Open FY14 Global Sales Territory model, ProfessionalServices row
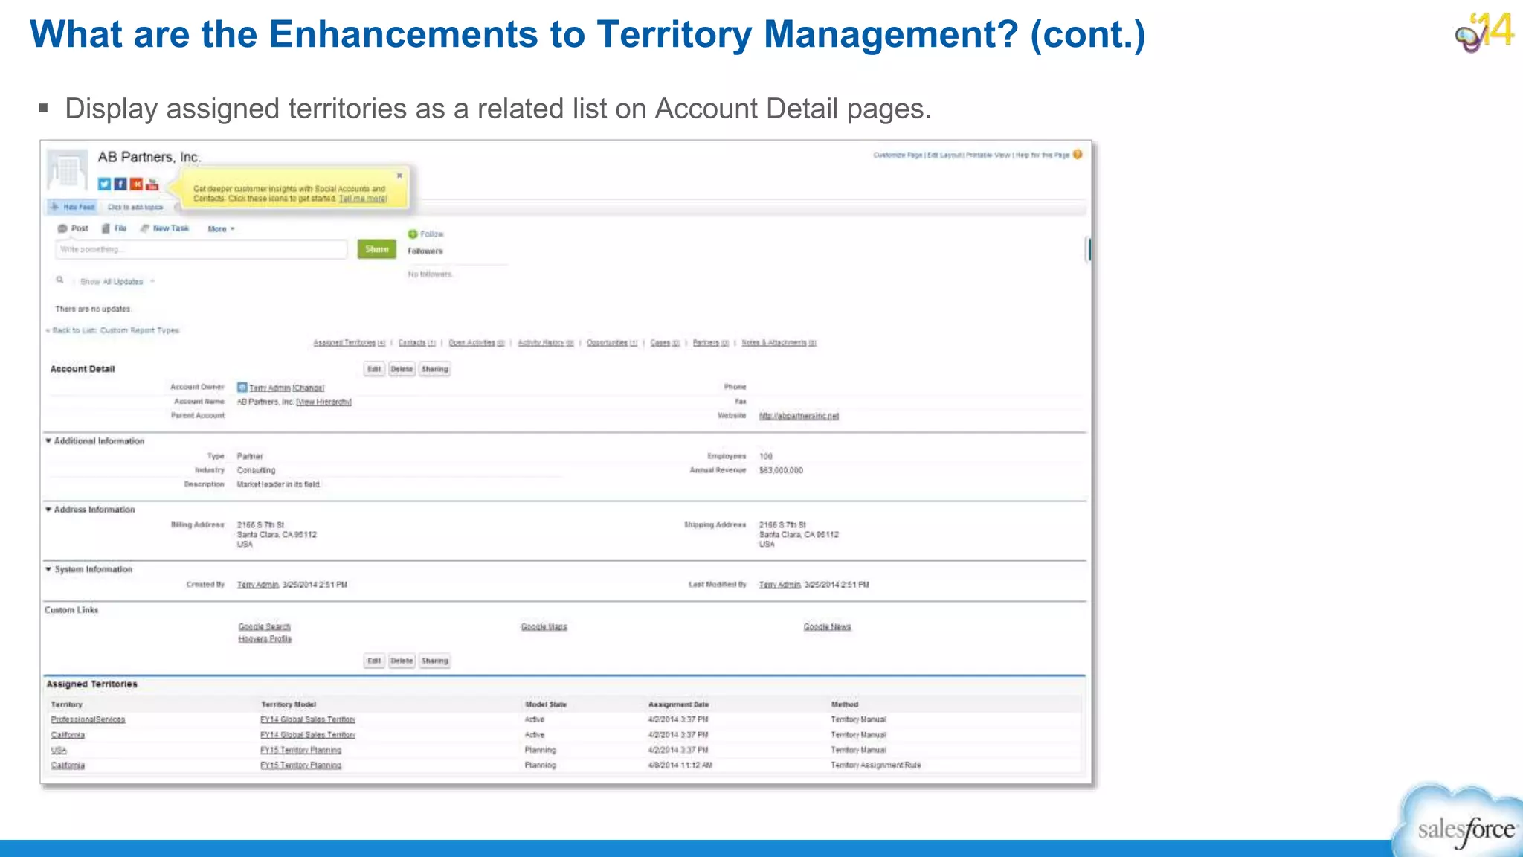Image resolution: width=1523 pixels, height=857 pixels. [x=308, y=719]
